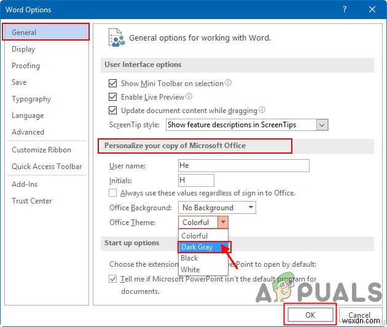387x327 pixels.
Task: Collapse the Office Theme dropdown arrow
Action: (x=223, y=222)
